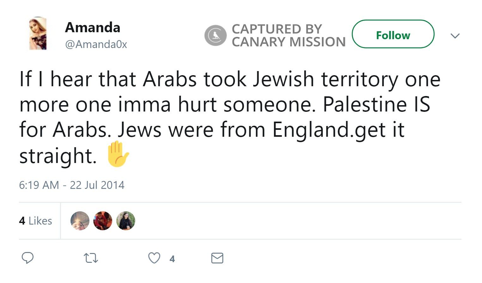
Task: Retweet this tweet using the arrows icon
Action: pyautogui.click(x=91, y=259)
